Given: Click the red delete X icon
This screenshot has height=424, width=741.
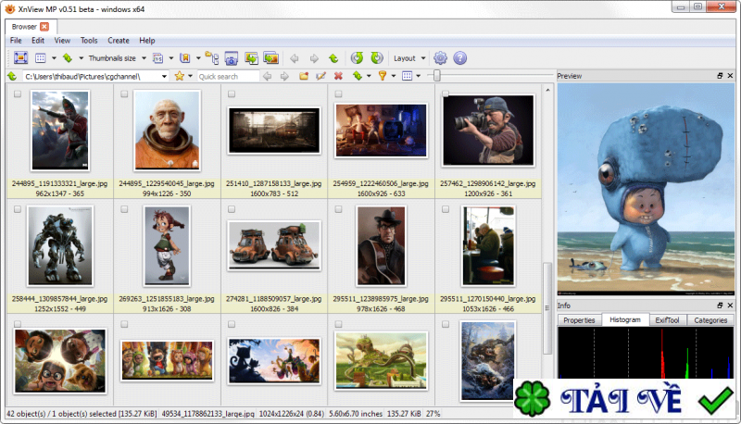Looking at the screenshot, I should 338,76.
